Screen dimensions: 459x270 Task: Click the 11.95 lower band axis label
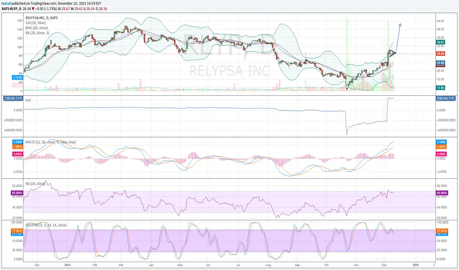pyautogui.click(x=440, y=88)
